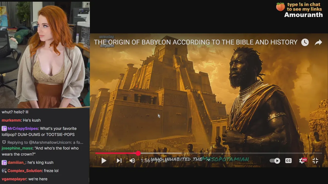Click the chapter chevron next to timestamp
This screenshot has height=184, width=328.
[209, 160]
